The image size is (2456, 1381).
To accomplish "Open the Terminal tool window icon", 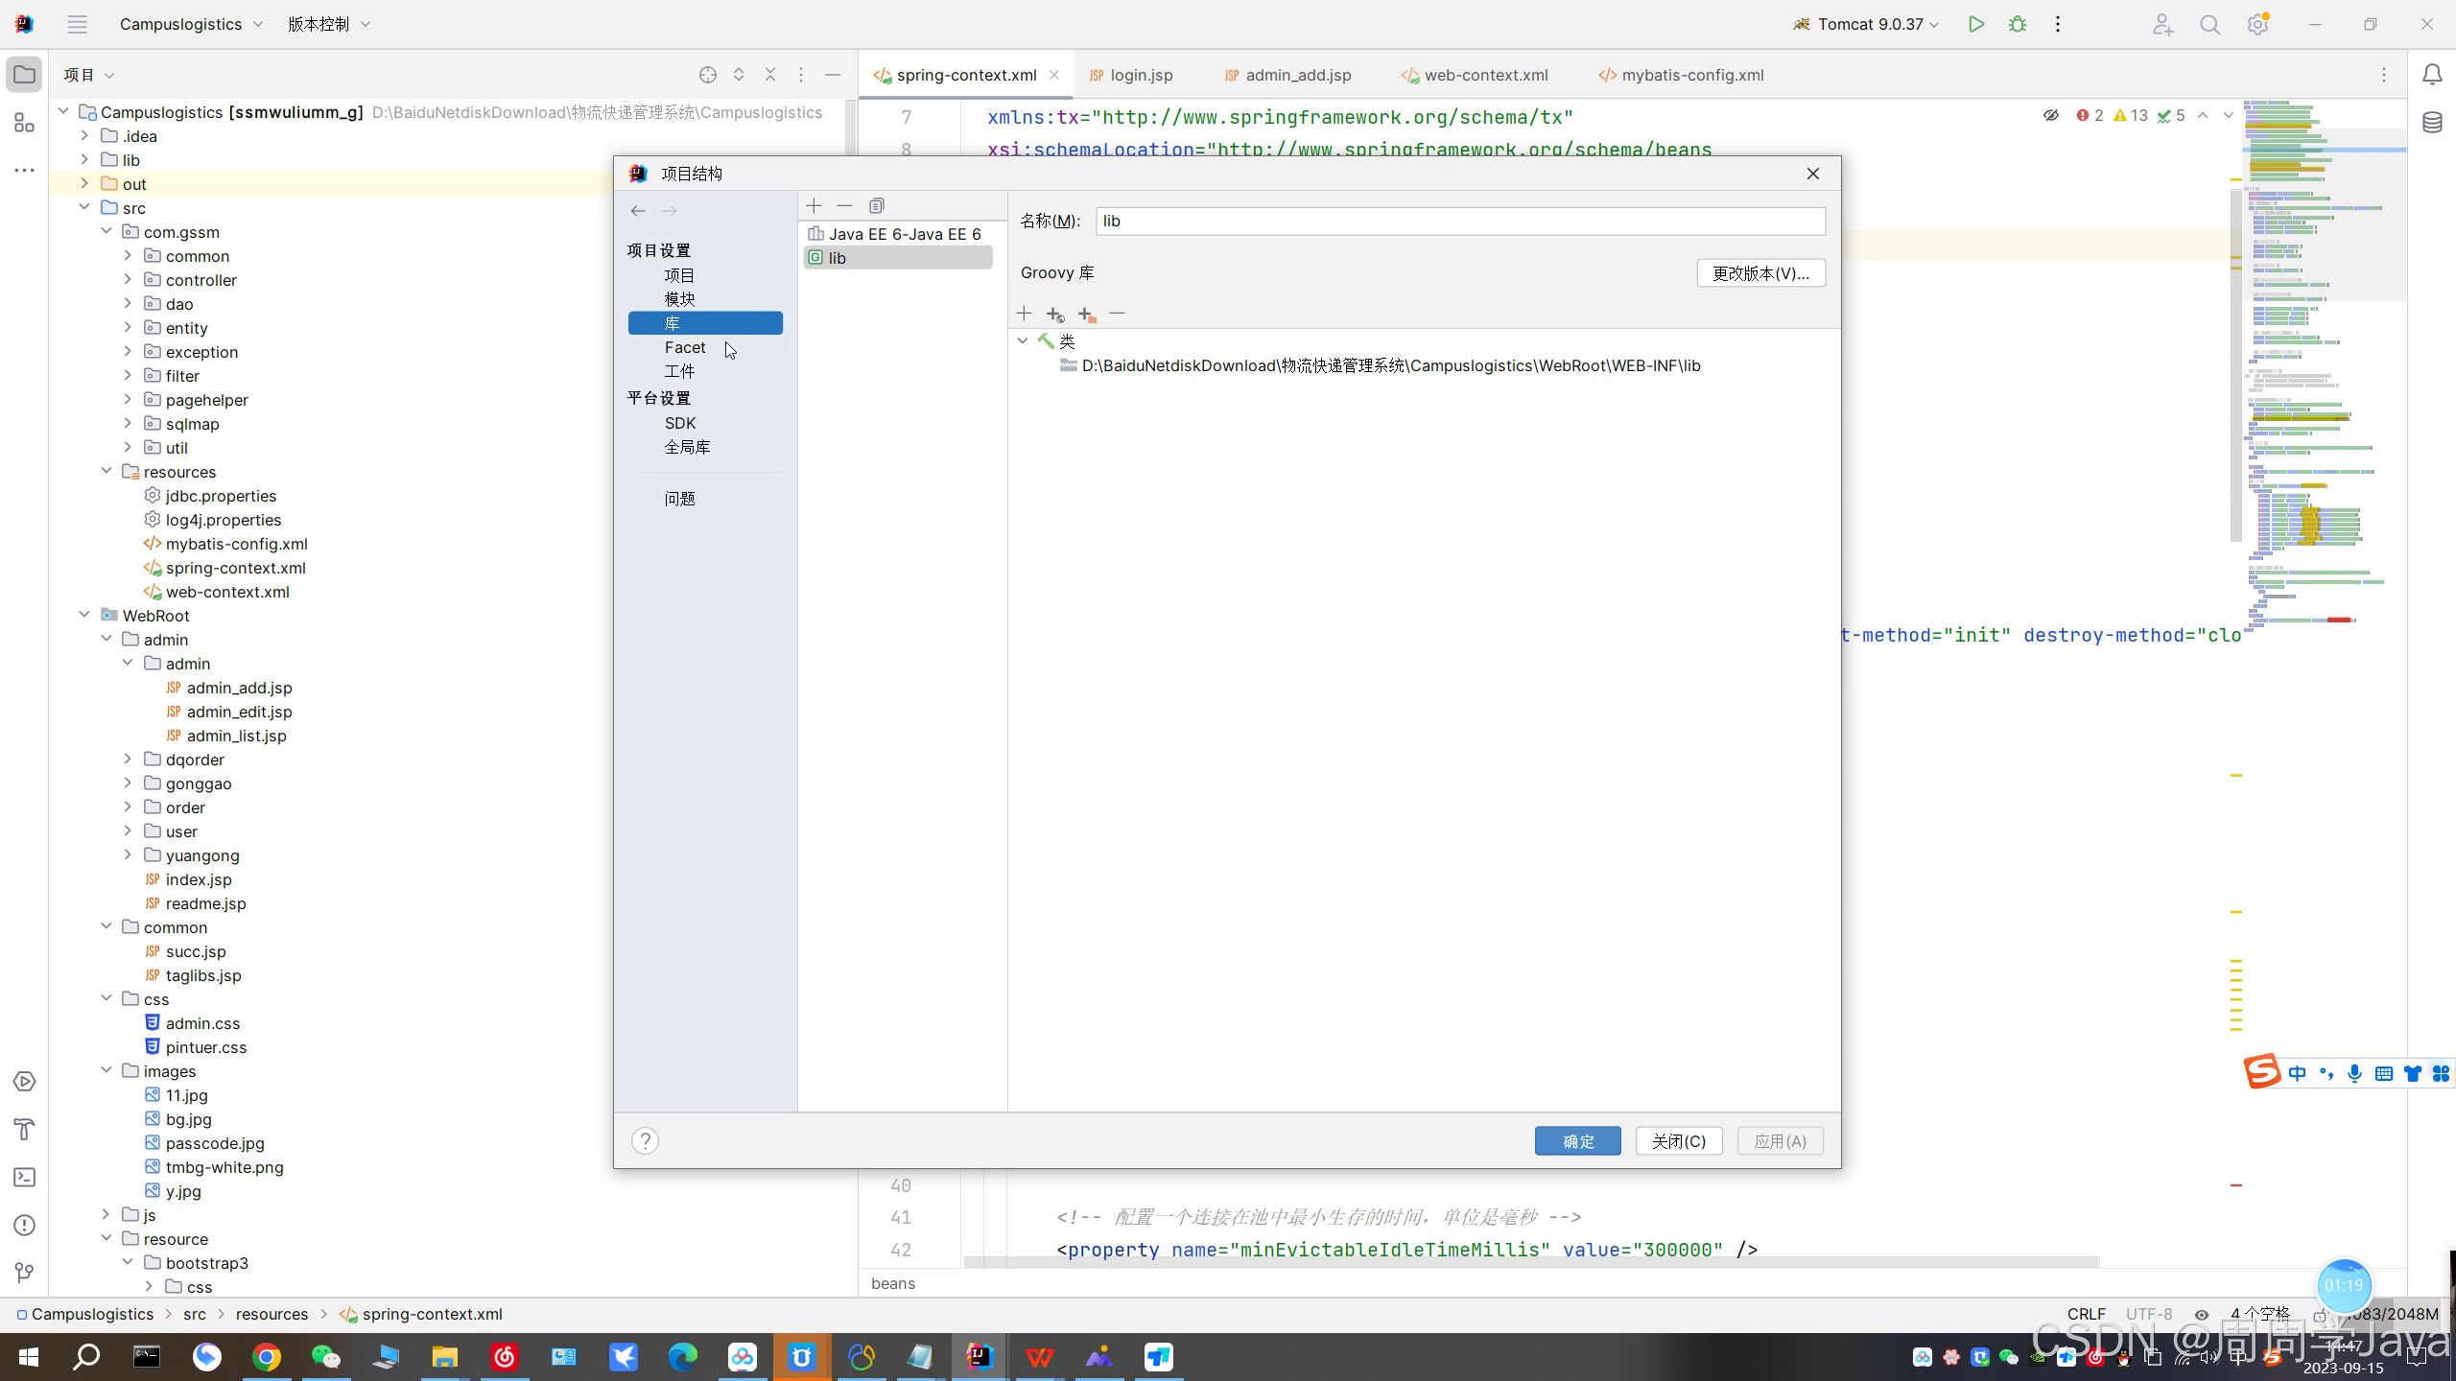I will (25, 1177).
